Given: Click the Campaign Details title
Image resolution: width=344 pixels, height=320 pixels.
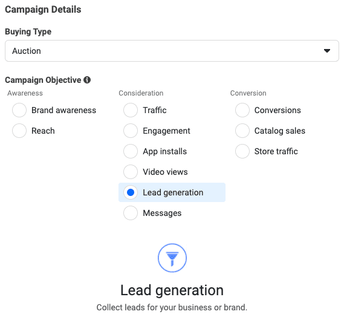Looking at the screenshot, I should pyautogui.click(x=43, y=10).
